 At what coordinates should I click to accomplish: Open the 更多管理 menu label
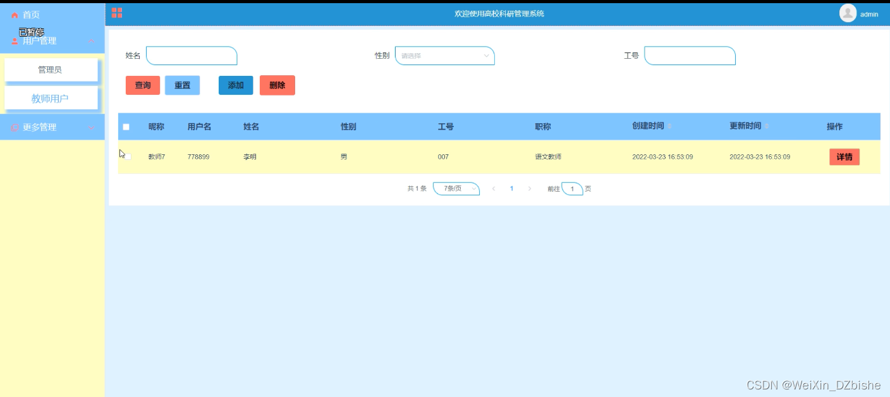coord(39,128)
